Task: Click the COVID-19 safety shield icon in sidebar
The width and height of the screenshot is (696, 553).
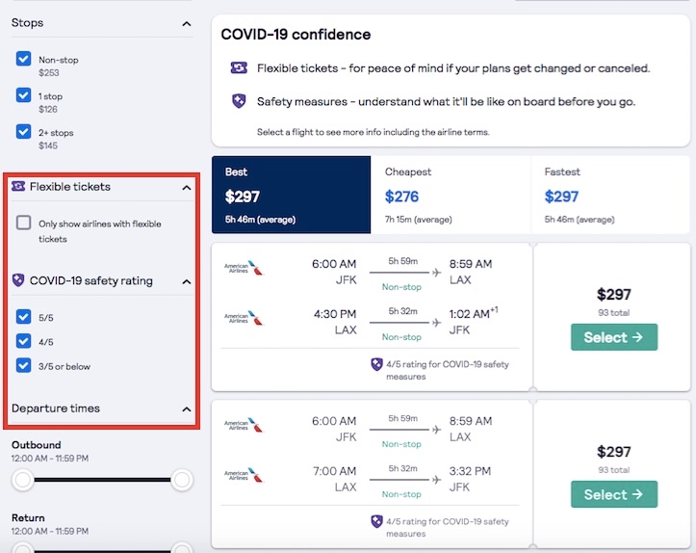Action: 18,280
